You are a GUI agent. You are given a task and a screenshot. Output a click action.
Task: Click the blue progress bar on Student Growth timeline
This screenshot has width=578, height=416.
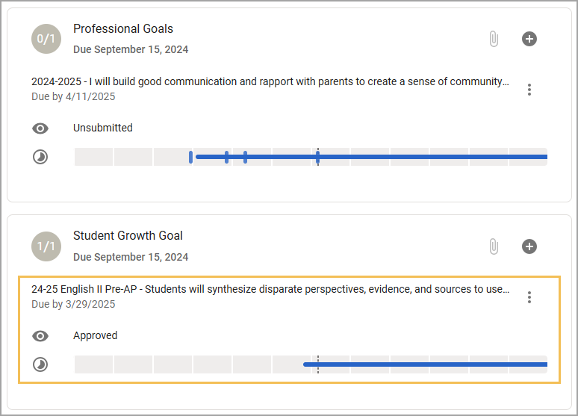point(425,364)
